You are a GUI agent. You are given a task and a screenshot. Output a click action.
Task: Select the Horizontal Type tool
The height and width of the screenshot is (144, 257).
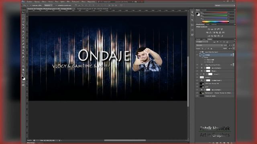(23, 60)
